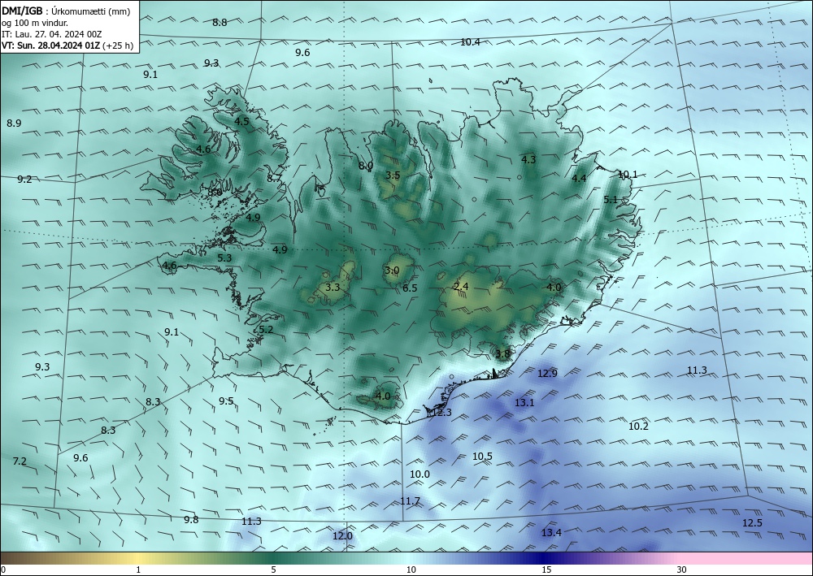
Task: Click the color scale label "15"
Action: [x=546, y=570]
